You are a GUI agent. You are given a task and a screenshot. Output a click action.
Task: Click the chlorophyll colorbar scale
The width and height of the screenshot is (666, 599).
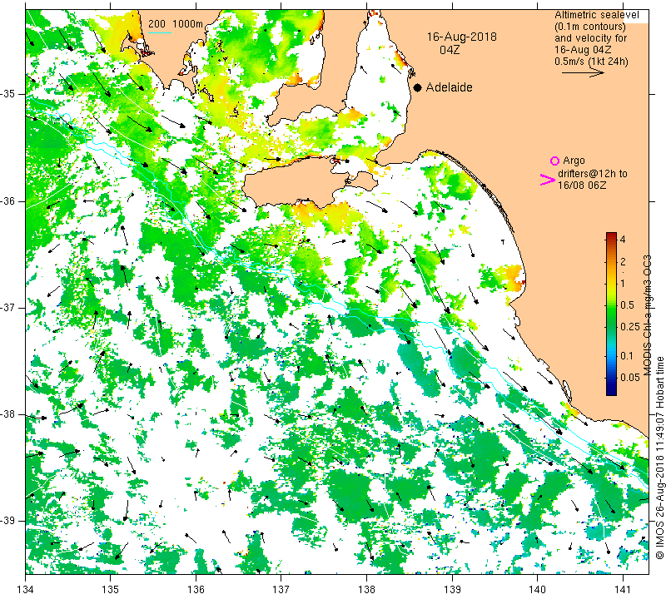(x=611, y=314)
